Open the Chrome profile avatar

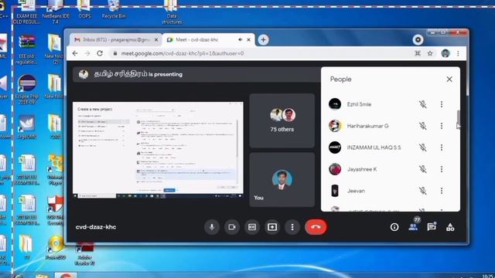coord(445,53)
